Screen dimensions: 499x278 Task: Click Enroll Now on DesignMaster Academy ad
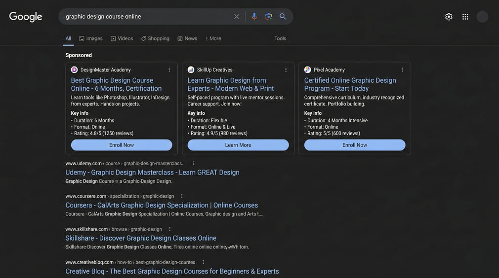pyautogui.click(x=122, y=145)
